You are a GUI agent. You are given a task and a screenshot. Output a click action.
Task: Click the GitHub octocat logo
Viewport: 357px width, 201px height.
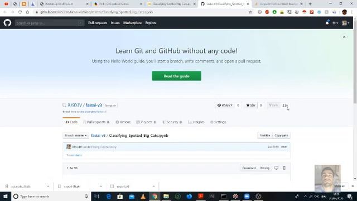[7, 23]
